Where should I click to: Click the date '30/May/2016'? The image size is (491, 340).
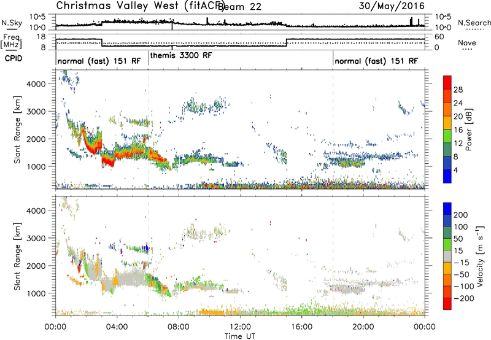coord(392,6)
